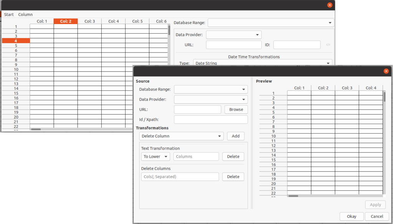Close the front Source and Preview dialog

(386, 71)
